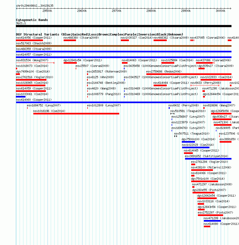This screenshot has height=245, width=239.
Task: Open esv1694760 (Levy2007) variant
Action: point(188,128)
